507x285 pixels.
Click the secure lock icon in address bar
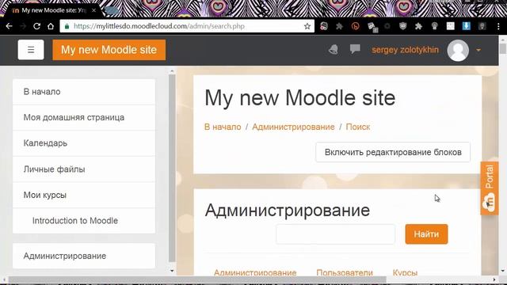[x=67, y=26]
